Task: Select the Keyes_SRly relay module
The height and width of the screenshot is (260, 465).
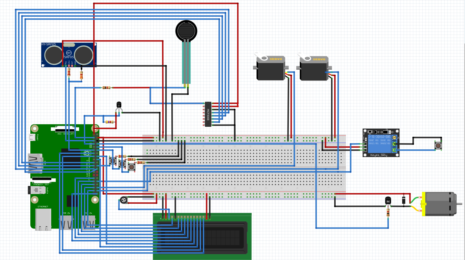Action: pyautogui.click(x=381, y=143)
